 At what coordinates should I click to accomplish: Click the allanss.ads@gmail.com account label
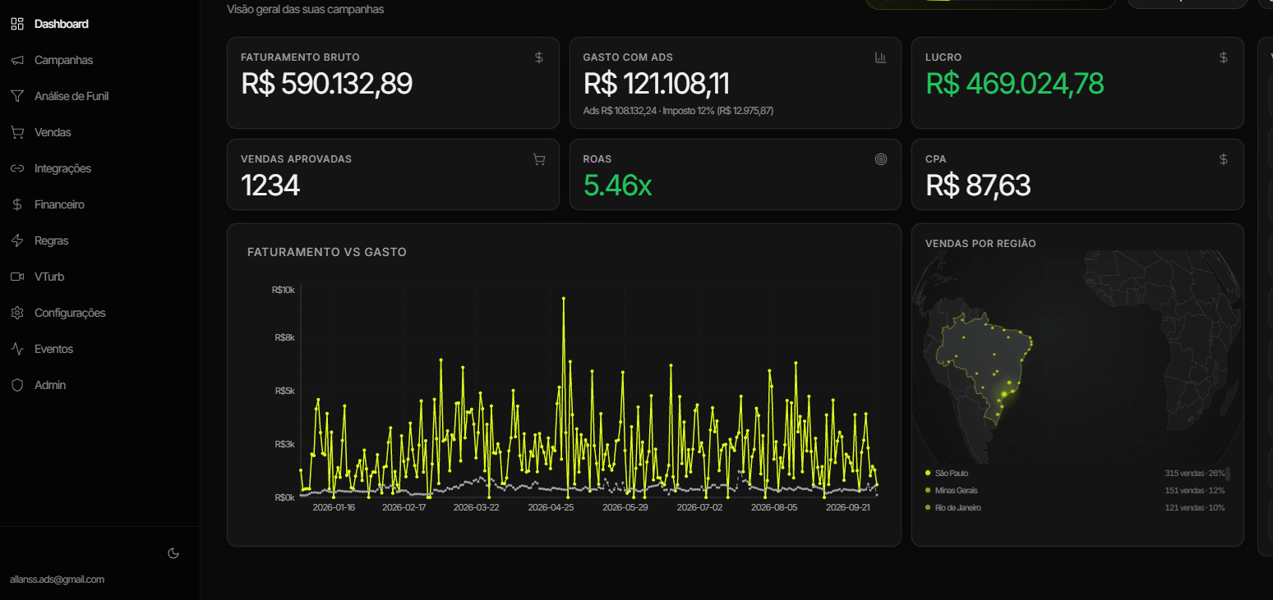[x=58, y=579]
